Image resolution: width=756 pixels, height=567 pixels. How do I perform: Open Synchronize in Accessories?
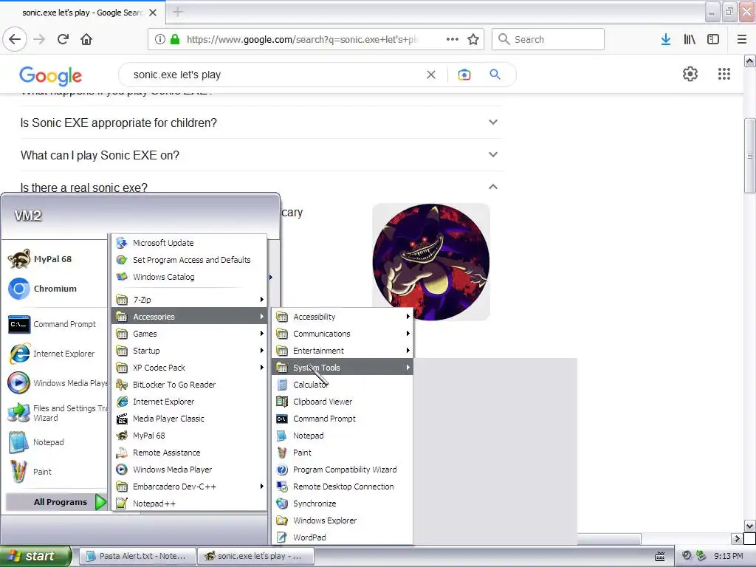click(343, 504)
